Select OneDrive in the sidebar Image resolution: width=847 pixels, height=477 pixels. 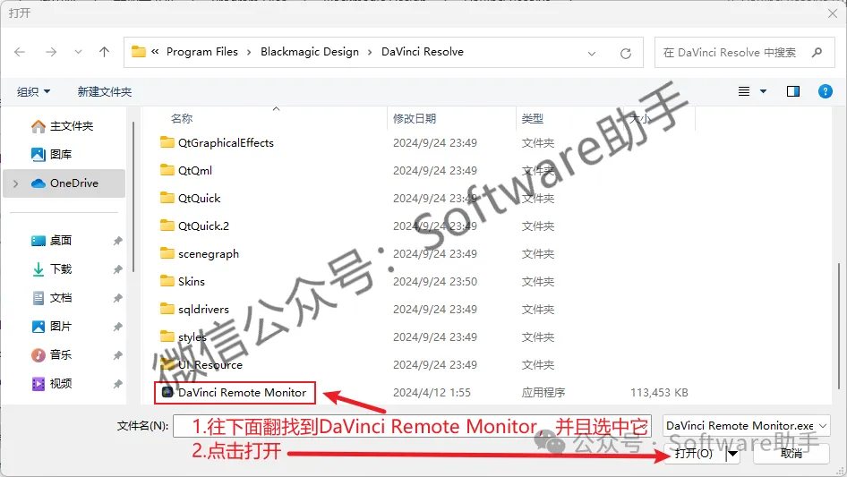coord(64,183)
